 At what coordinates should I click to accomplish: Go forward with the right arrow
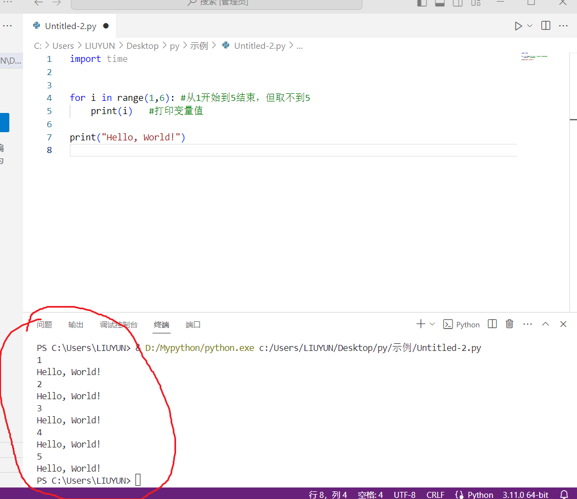(x=56, y=3)
